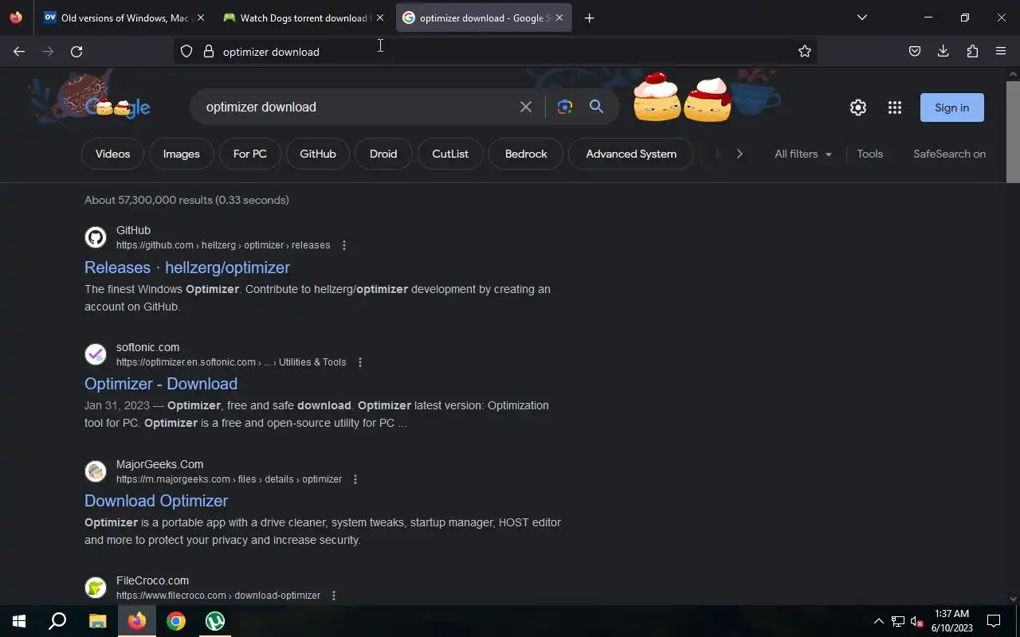Click the muted volume tray icon

point(916,622)
